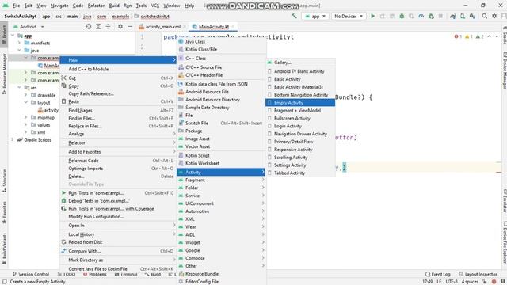This screenshot has width=507, height=285.
Task: Click Collapse All icon in Project panel
Action: click(108, 26)
